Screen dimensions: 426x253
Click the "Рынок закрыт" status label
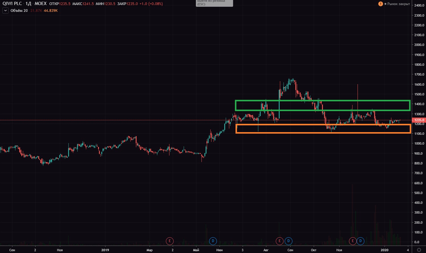click(398, 4)
